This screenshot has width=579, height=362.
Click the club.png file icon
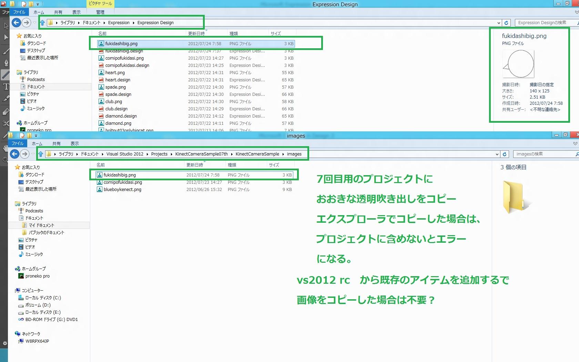[x=101, y=102]
